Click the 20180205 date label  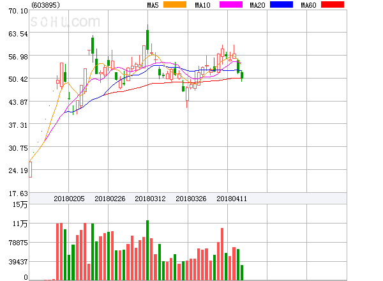pos(69,199)
